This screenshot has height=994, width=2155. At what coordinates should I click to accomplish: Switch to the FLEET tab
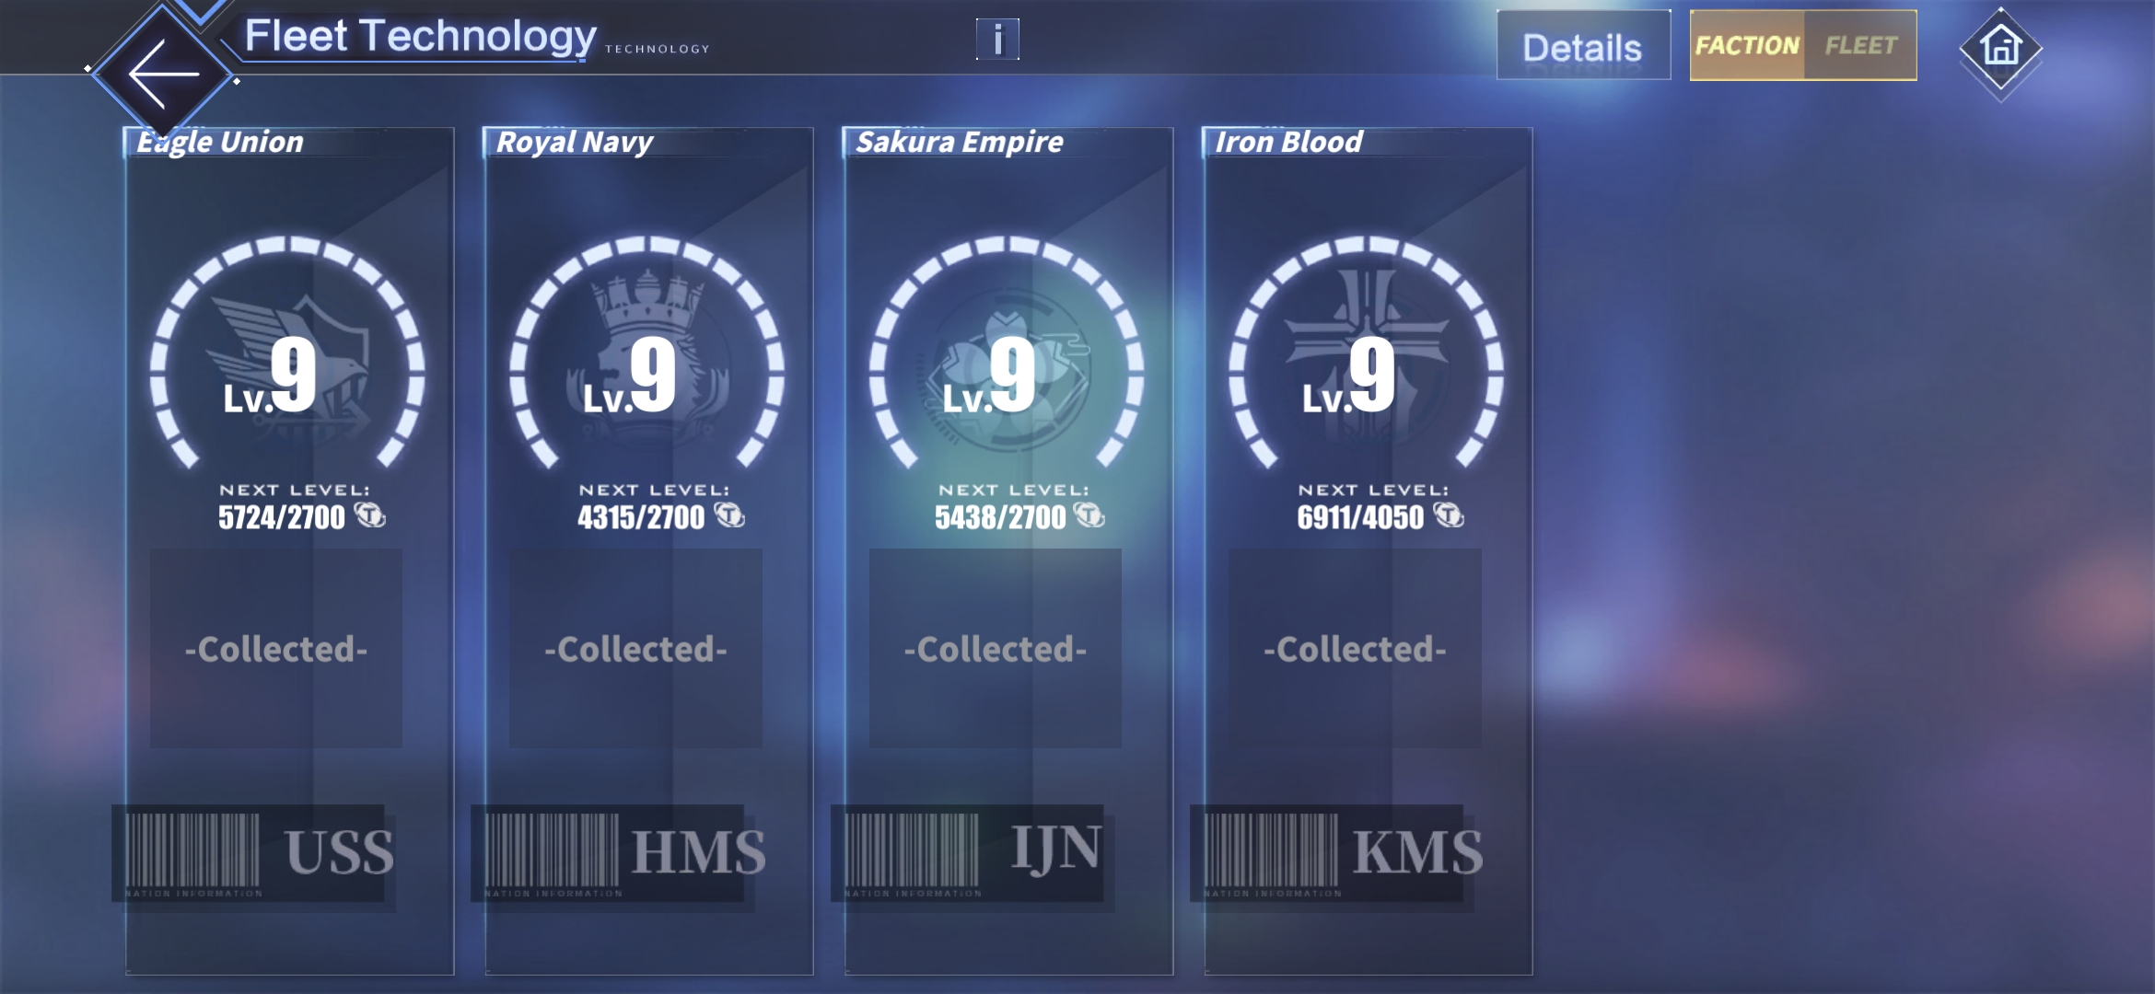click(x=1861, y=45)
